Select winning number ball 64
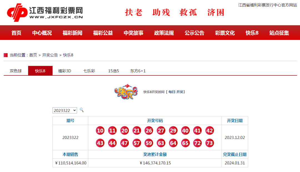The width and height of the screenshot is (300, 172). (173, 143)
